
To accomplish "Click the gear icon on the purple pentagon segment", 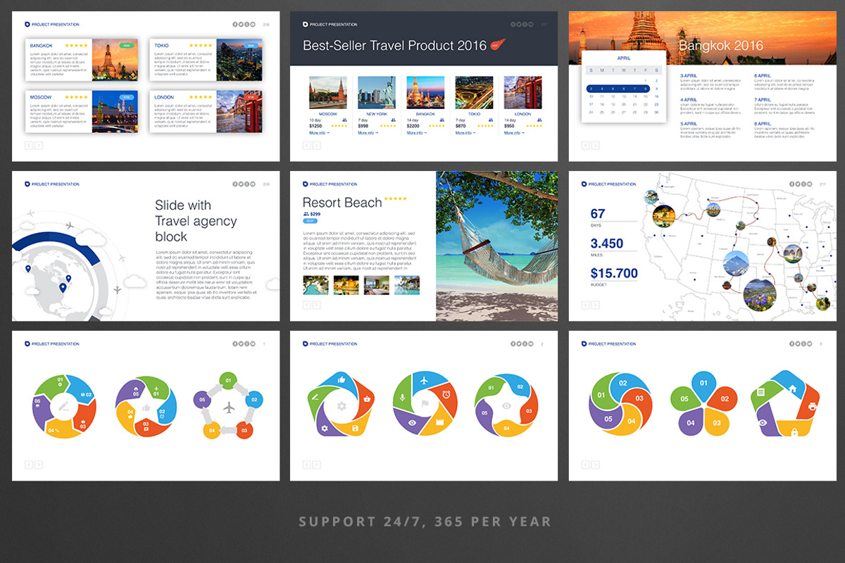I will coord(325,428).
